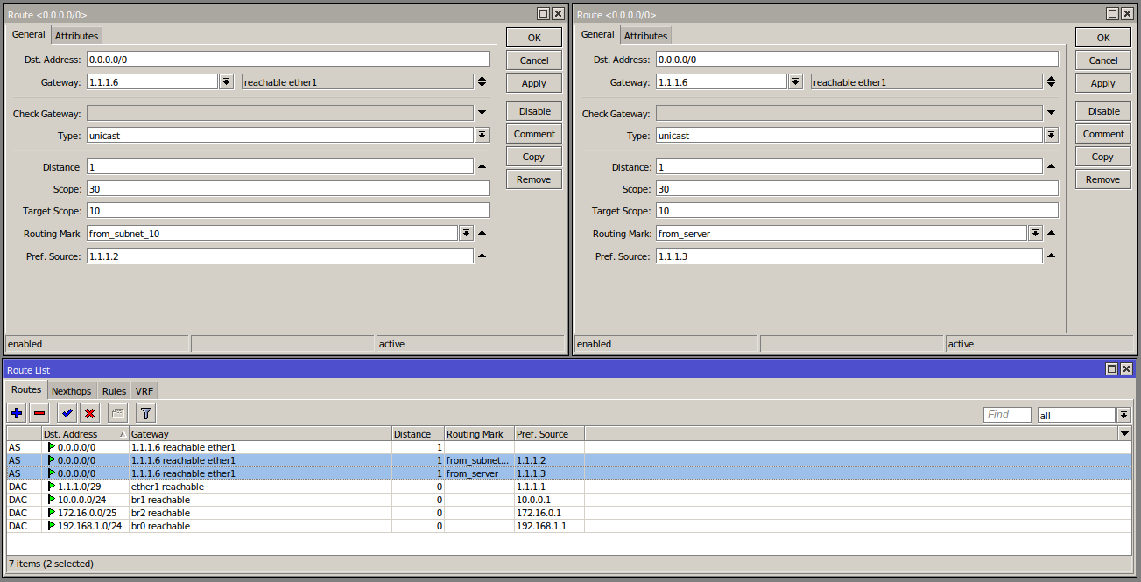Click br0 reachable gateway cell
The width and height of the screenshot is (1141, 582).
click(260, 526)
